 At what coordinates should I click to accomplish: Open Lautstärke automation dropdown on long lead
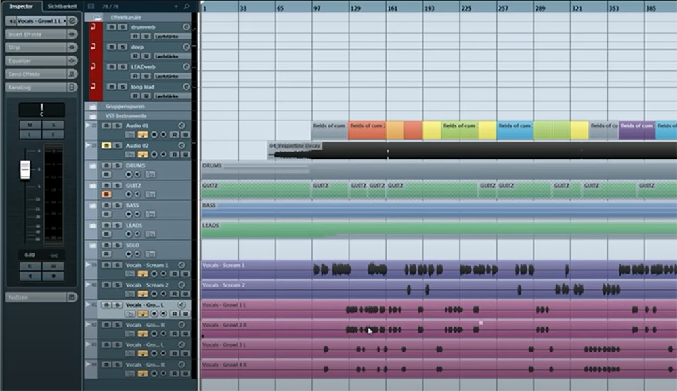[x=171, y=96]
